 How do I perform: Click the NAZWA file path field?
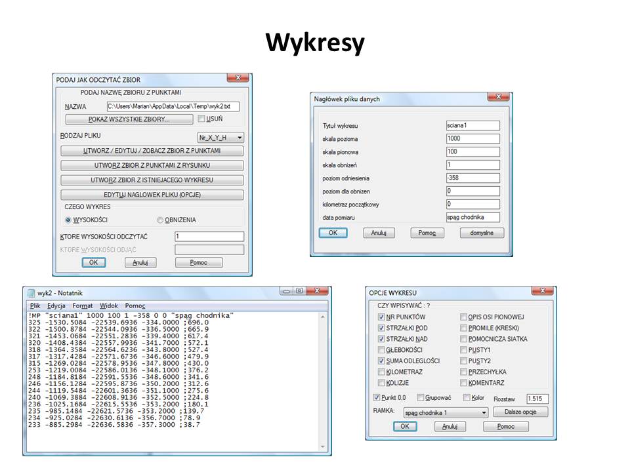[x=173, y=106]
